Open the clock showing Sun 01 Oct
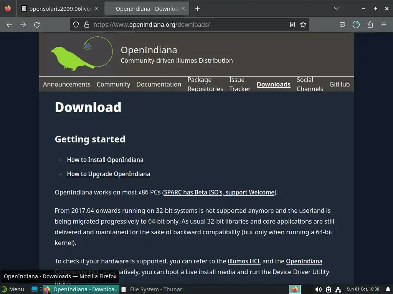This screenshot has width=393, height=294. point(363,289)
